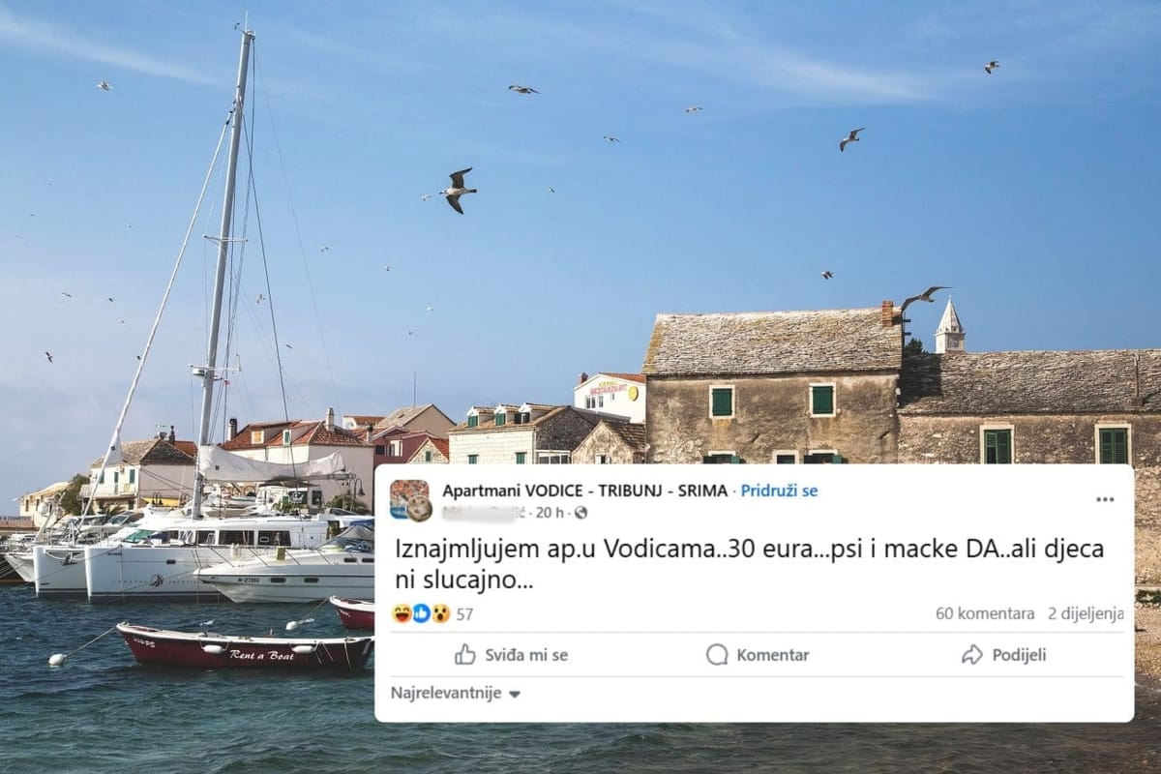View the 57 reactions list
The image size is (1161, 774).
[464, 613]
